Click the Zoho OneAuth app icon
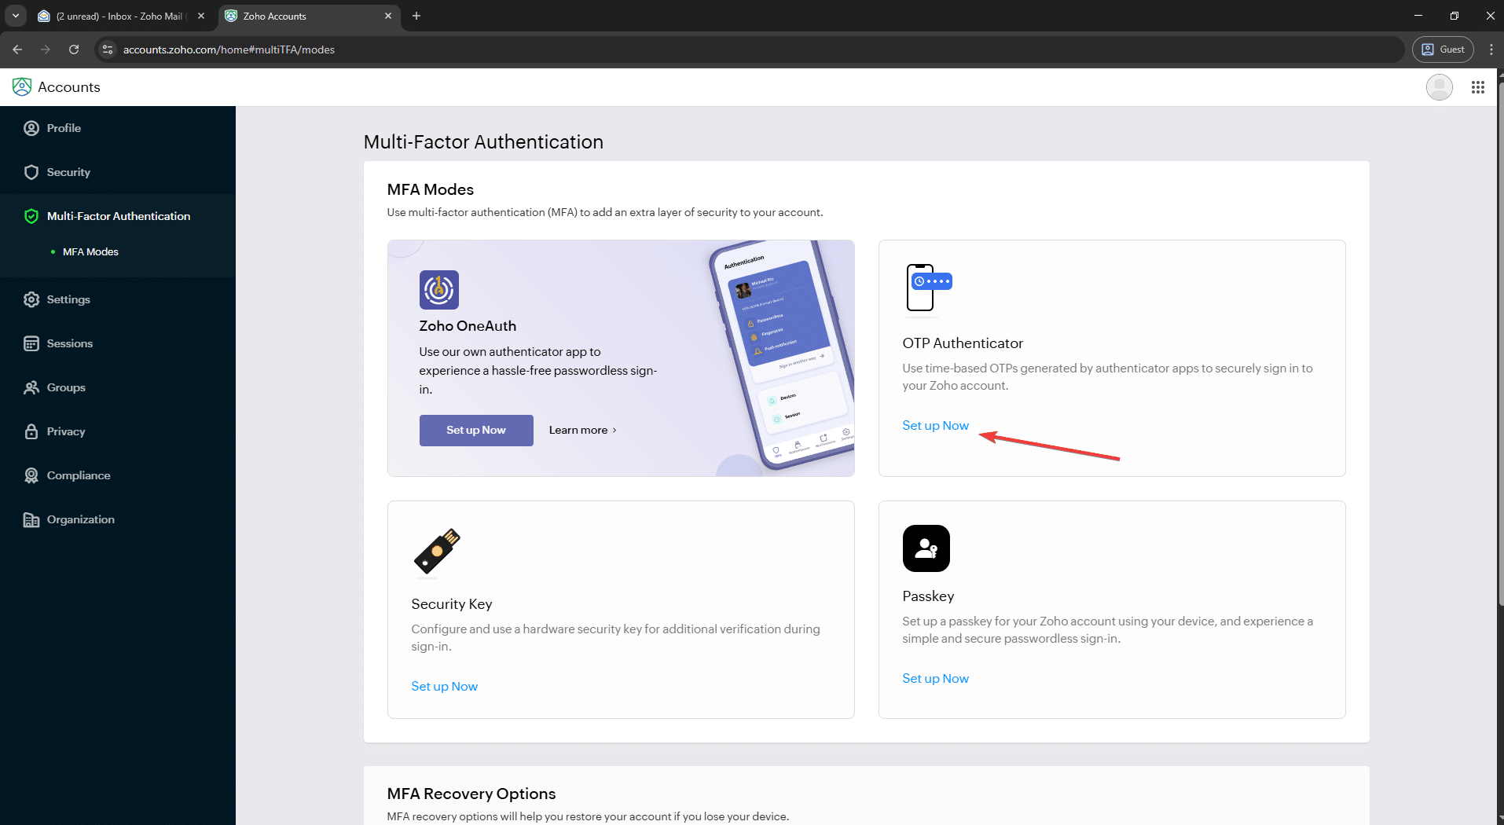1504x825 pixels. point(438,290)
